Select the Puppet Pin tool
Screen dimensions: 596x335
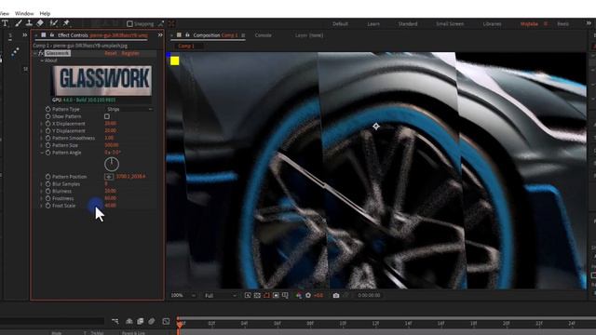pyautogui.click(x=66, y=23)
